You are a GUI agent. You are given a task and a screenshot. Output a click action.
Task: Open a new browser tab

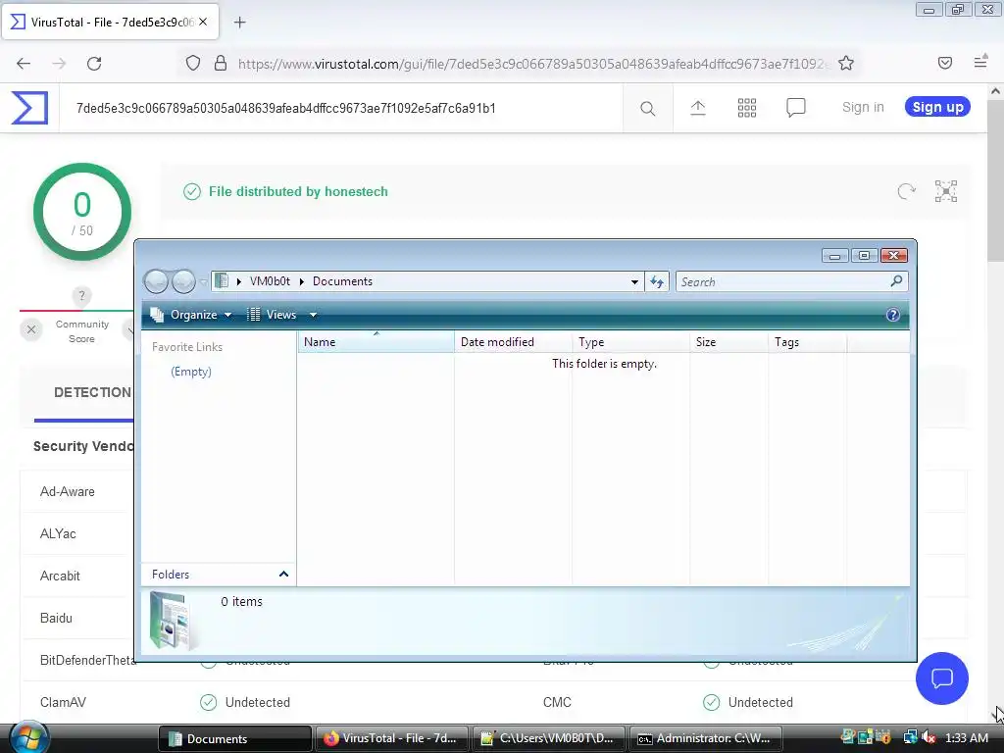(x=239, y=23)
